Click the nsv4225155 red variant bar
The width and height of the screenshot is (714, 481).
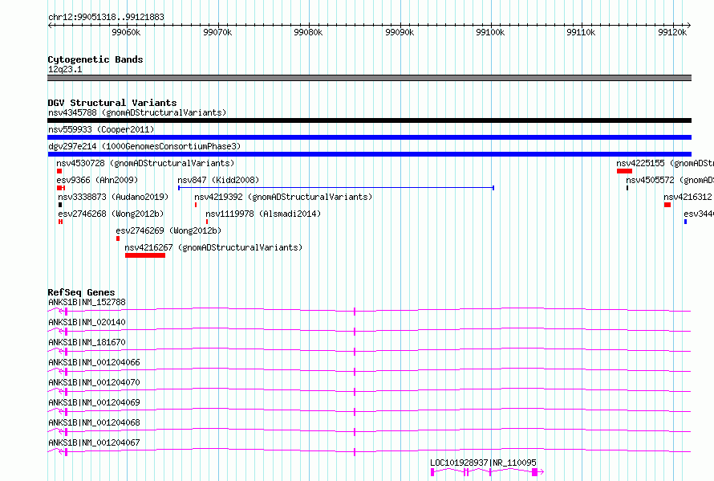(x=624, y=171)
